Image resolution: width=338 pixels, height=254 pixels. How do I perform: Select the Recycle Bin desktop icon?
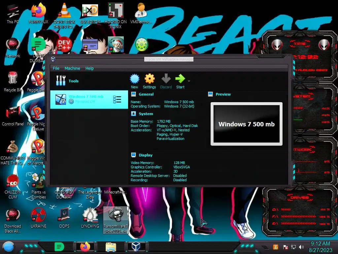pyautogui.click(x=13, y=82)
